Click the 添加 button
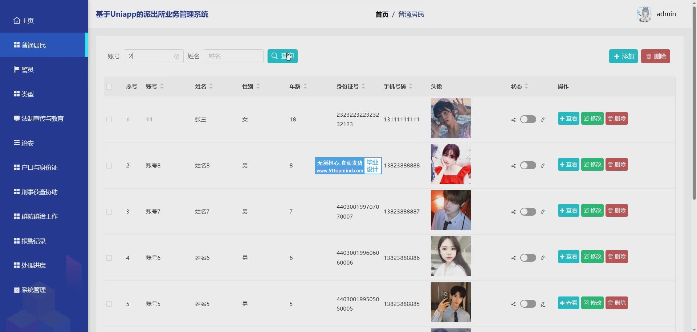The image size is (697, 332). coord(623,56)
